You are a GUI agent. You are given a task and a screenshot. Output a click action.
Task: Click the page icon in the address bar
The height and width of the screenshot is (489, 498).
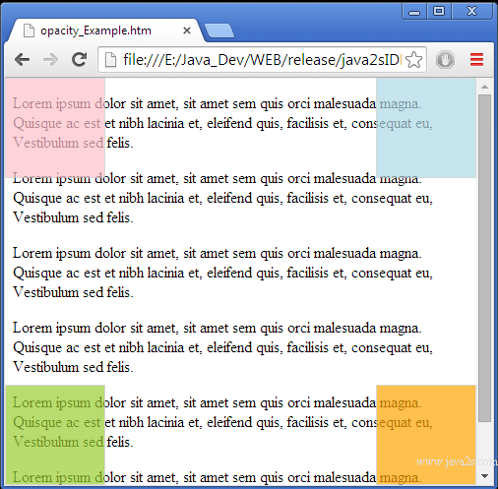click(110, 60)
